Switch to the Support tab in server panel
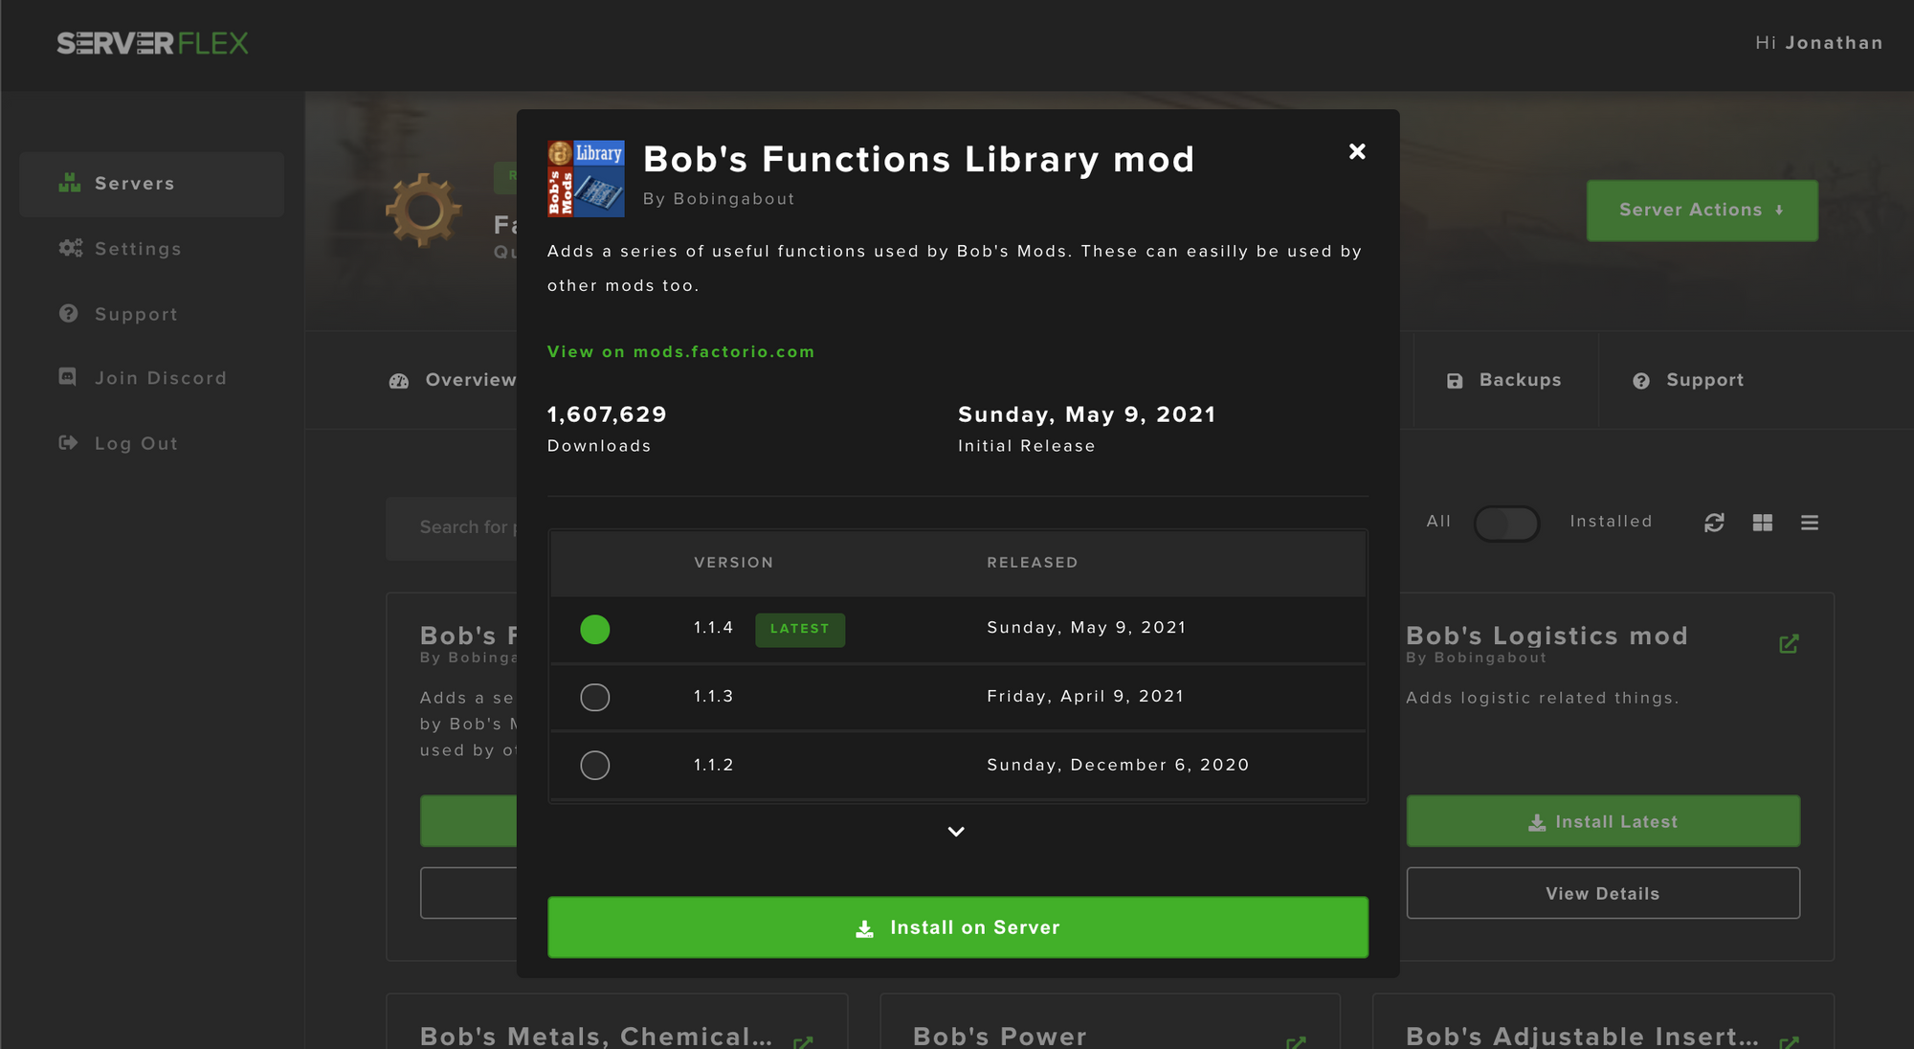The width and height of the screenshot is (1914, 1049). pyautogui.click(x=1688, y=380)
